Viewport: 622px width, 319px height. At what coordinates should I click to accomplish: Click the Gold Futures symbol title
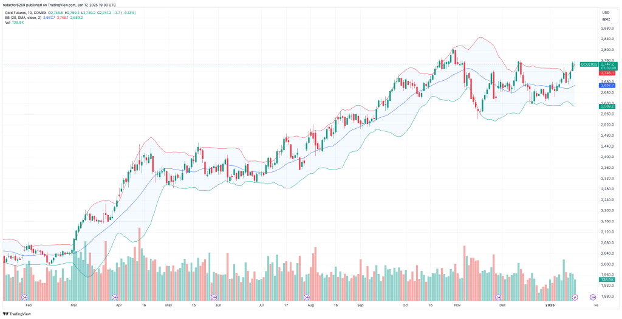(x=17, y=12)
